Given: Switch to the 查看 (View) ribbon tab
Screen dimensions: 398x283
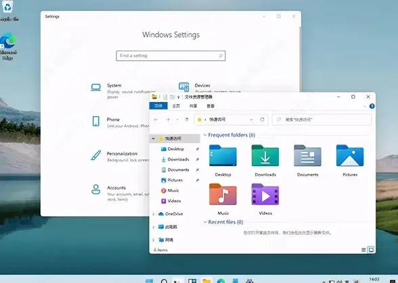Looking at the screenshot, I should pos(211,106).
